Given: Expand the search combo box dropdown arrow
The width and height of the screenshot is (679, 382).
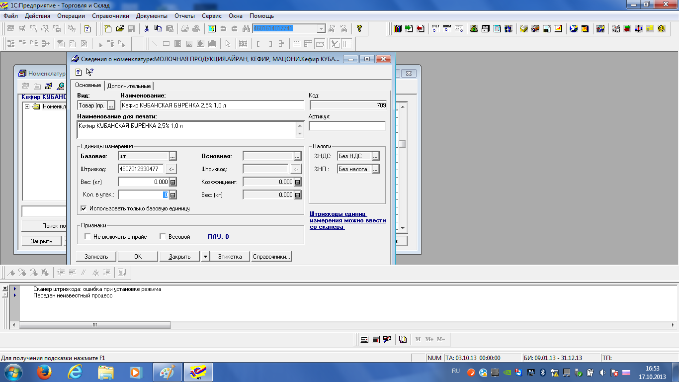Looking at the screenshot, I should click(321, 29).
